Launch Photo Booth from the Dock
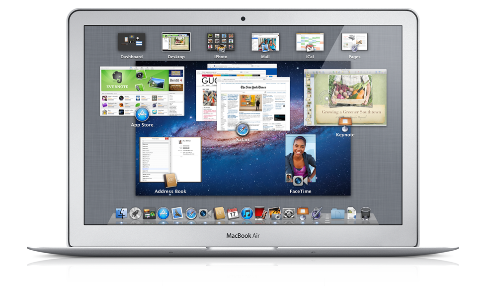 pos(261,214)
